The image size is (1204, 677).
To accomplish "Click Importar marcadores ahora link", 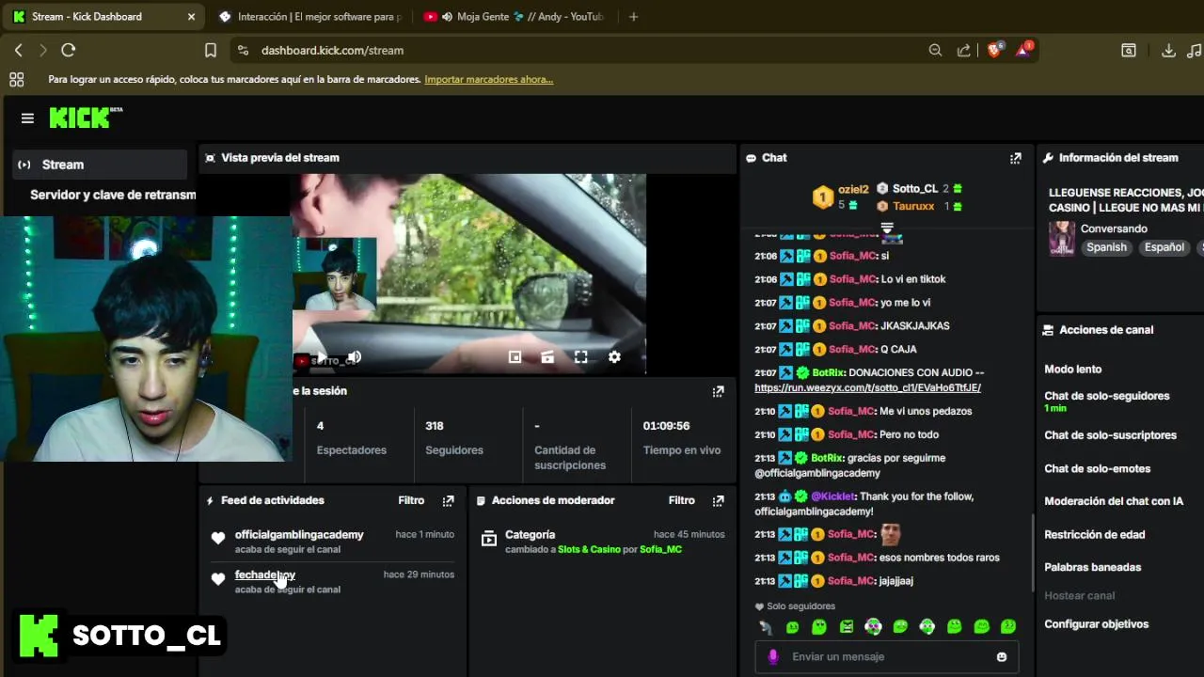I will pyautogui.click(x=488, y=80).
